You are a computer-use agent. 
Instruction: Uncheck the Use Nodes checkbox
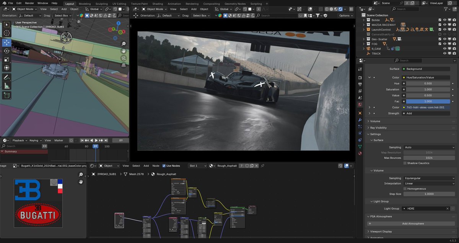[x=164, y=166]
